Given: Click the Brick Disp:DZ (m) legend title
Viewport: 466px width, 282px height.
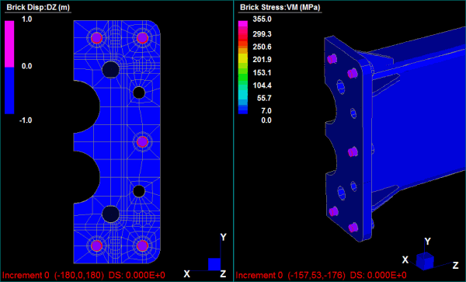Looking at the screenshot, I should [38, 8].
